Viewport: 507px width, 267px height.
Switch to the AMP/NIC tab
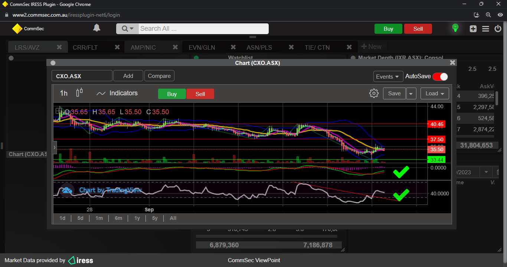(x=143, y=47)
